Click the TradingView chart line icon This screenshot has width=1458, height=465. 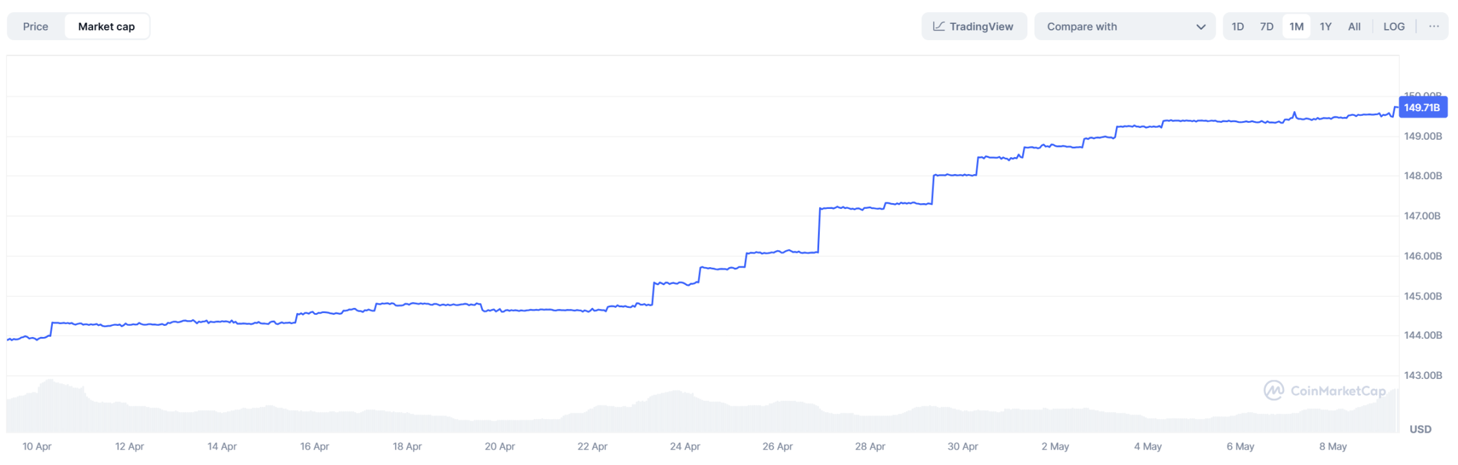tap(939, 27)
